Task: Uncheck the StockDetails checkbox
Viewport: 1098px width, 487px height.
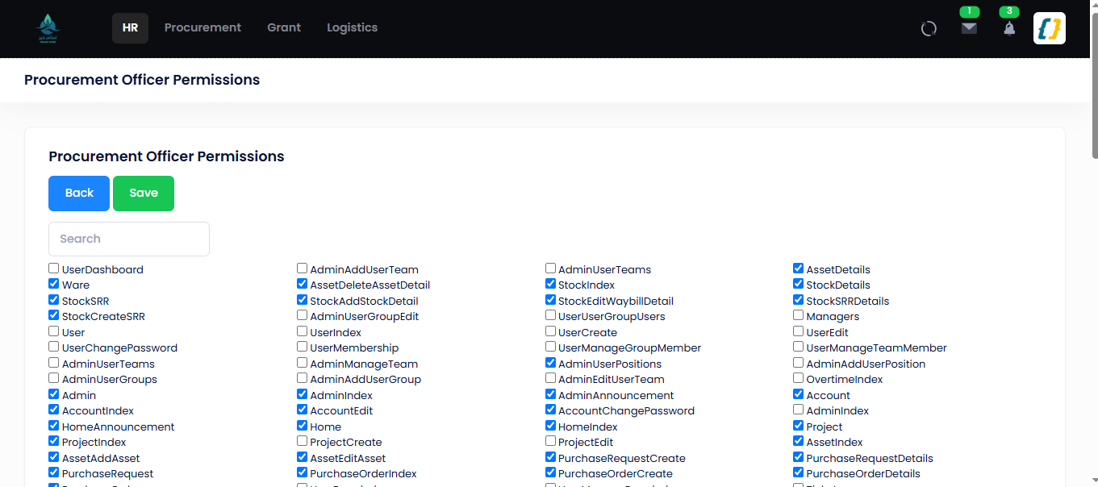Action: point(799,284)
